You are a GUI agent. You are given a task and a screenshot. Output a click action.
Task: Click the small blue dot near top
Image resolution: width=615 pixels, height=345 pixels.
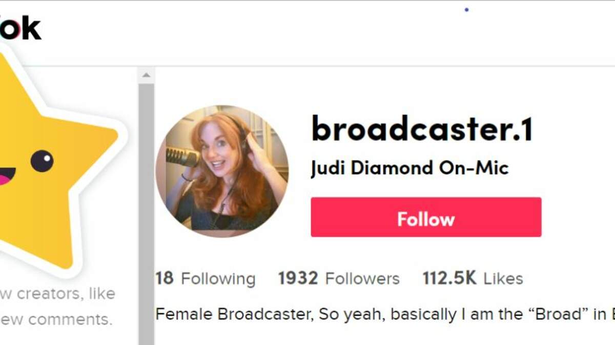pyautogui.click(x=466, y=10)
